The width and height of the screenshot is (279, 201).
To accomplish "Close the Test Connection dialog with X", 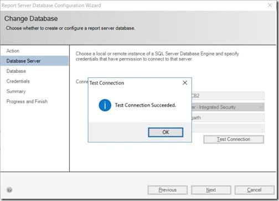I will (185, 83).
